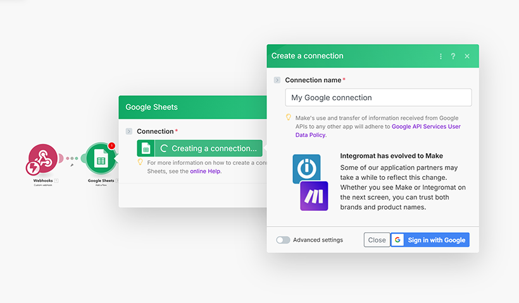The image size is (519, 303).
Task: Click the lightbulb hint icon under Connection name
Action: tap(289, 117)
